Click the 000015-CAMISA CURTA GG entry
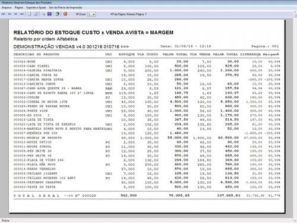 pyautogui.click(x=147, y=75)
